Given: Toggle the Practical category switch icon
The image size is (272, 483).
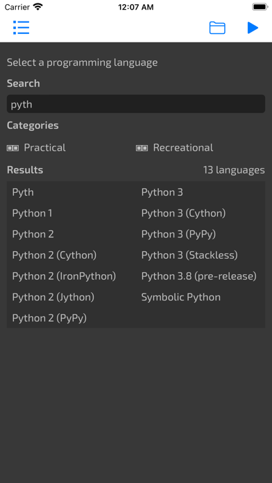Looking at the screenshot, I should click(12, 149).
